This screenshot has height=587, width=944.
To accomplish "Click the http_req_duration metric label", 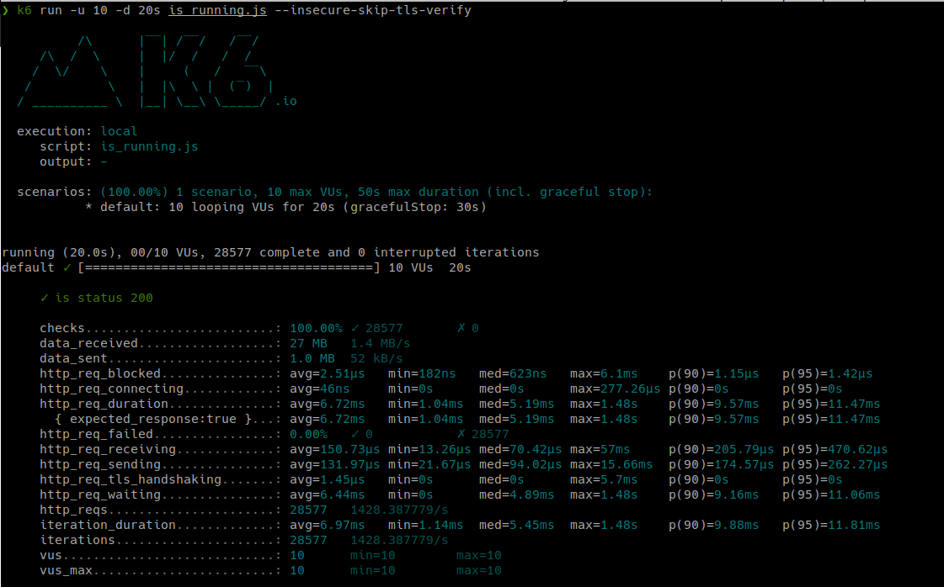I will pyautogui.click(x=104, y=404).
